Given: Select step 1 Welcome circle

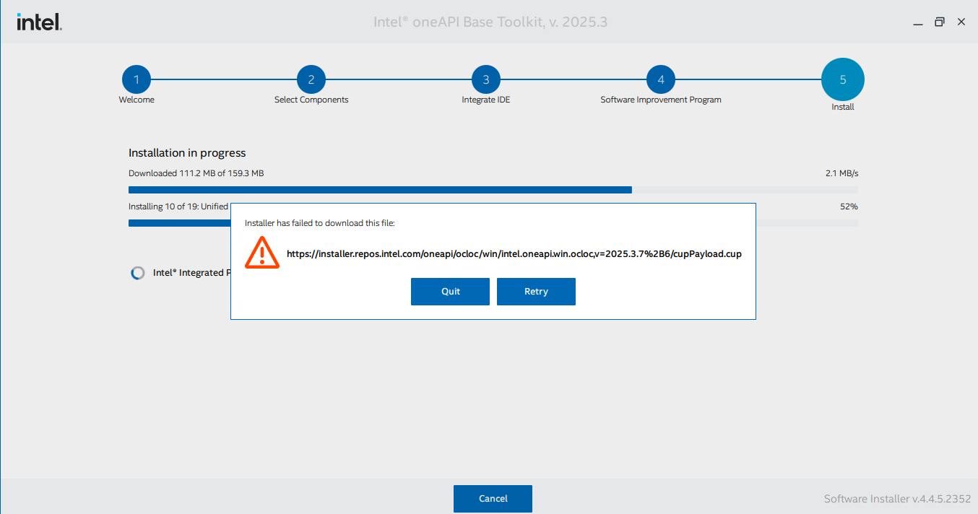Looking at the screenshot, I should coord(137,79).
